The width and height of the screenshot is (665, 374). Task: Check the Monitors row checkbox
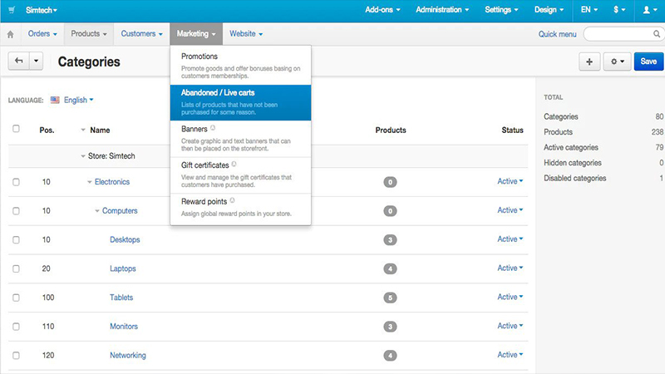click(x=16, y=327)
